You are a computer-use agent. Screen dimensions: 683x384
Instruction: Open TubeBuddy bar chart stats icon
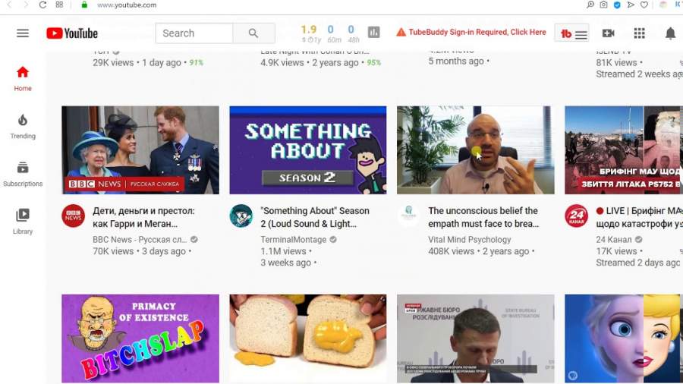click(x=373, y=32)
